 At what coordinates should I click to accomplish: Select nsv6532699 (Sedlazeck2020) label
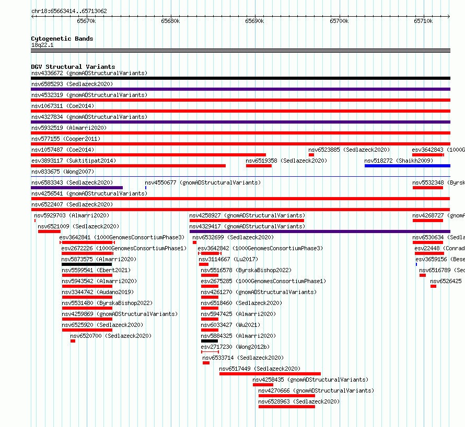click(233, 237)
